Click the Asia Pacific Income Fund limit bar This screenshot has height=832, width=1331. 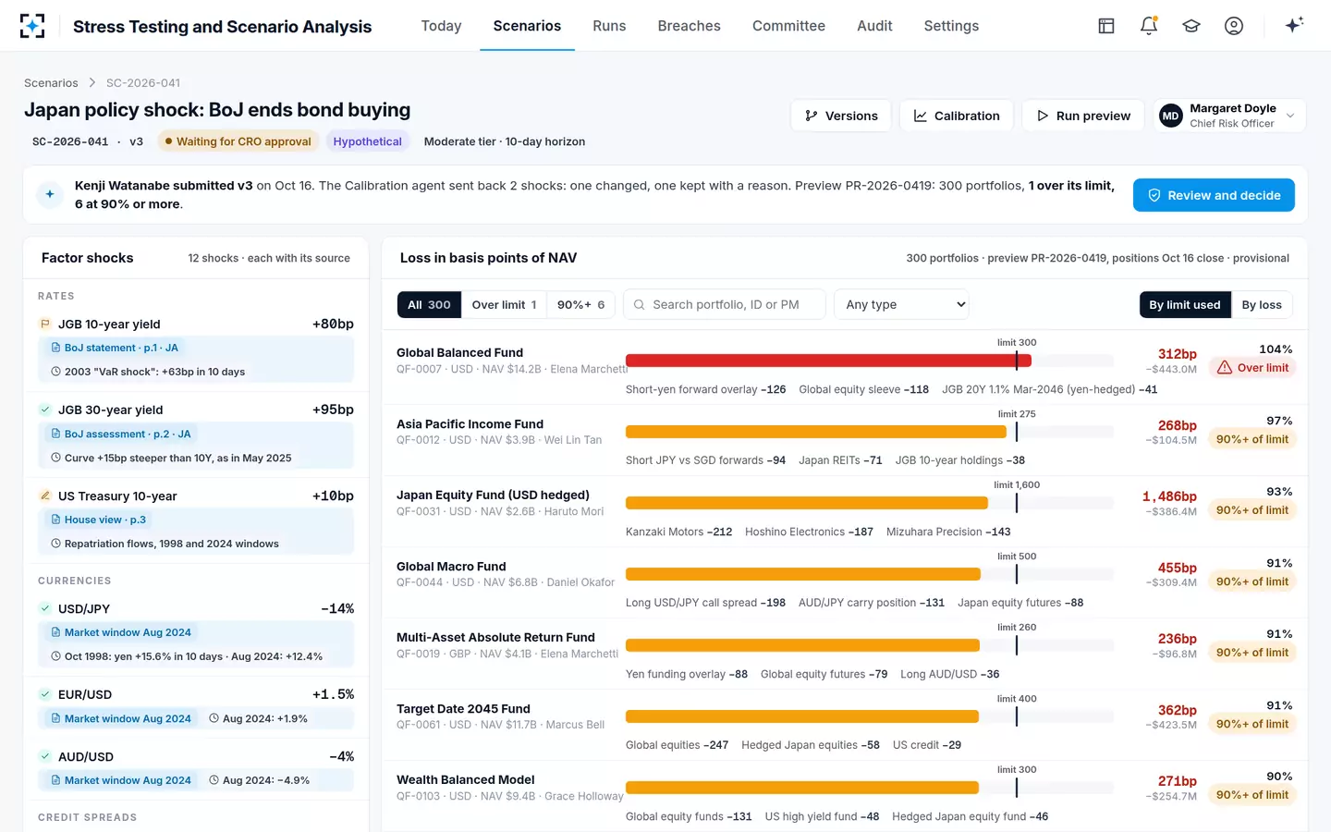[x=816, y=432]
